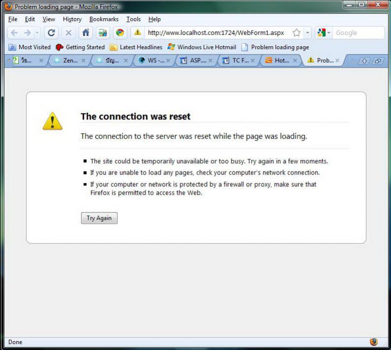The image size is (391, 350).
Task: Open the History menu
Action: tap(72, 19)
